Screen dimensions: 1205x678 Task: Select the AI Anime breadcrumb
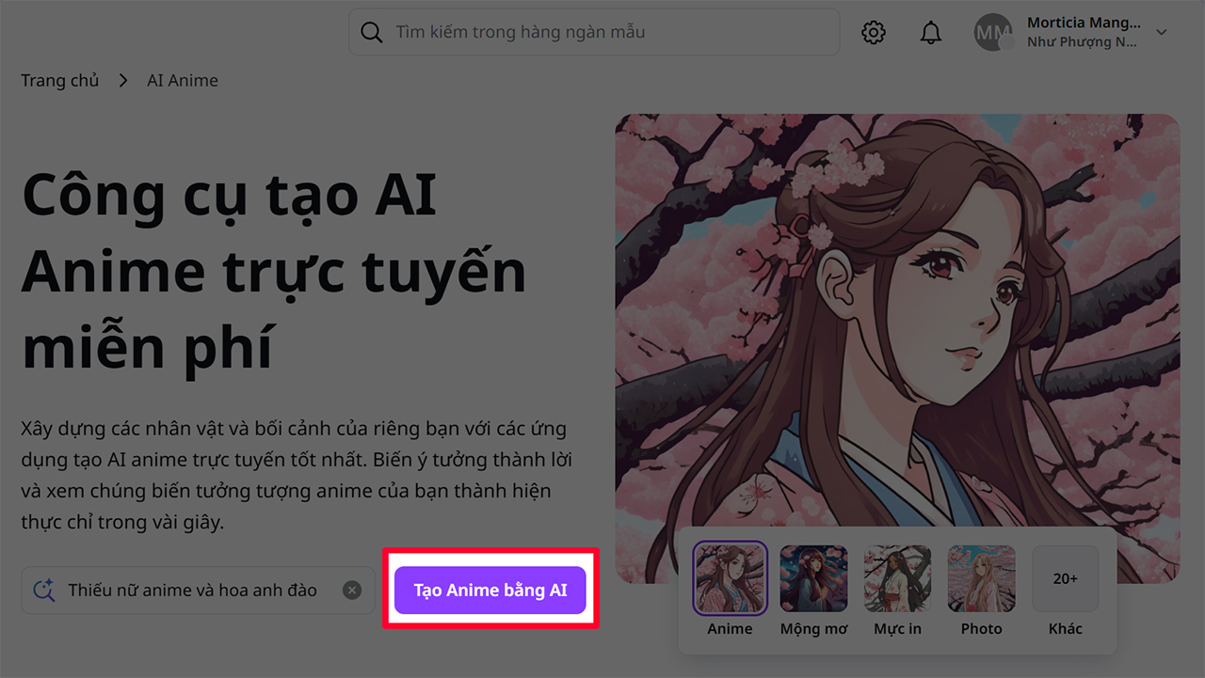(x=182, y=81)
